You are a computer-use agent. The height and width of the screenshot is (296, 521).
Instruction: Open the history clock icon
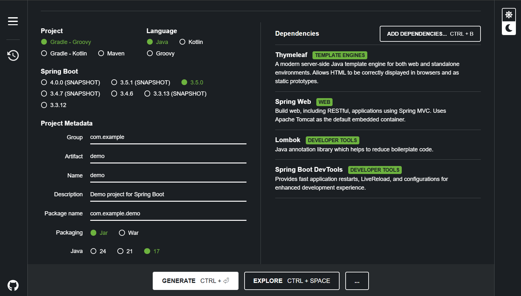click(x=13, y=55)
